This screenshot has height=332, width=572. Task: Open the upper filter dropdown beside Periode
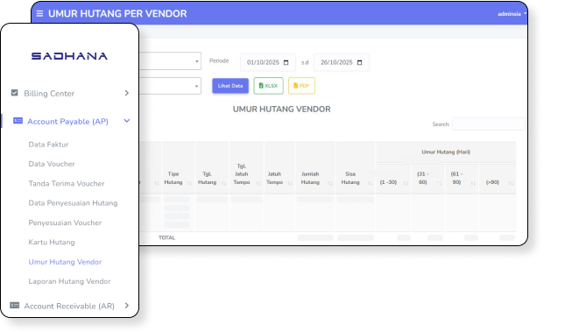pos(170,61)
